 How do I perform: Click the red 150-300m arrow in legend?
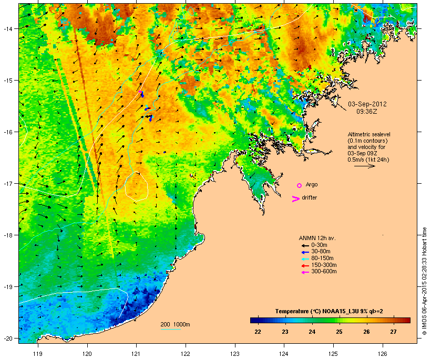305,266
